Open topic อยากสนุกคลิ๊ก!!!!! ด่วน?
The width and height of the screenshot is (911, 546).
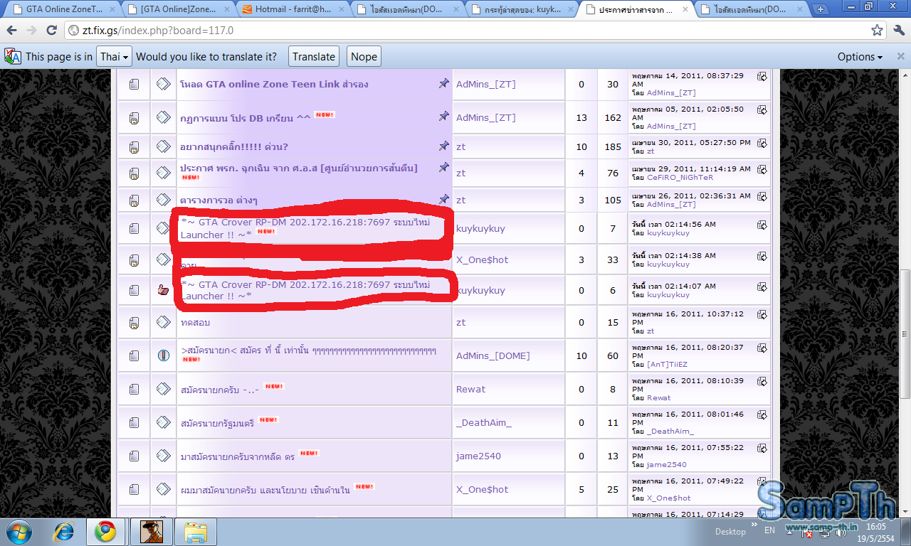[x=233, y=147]
